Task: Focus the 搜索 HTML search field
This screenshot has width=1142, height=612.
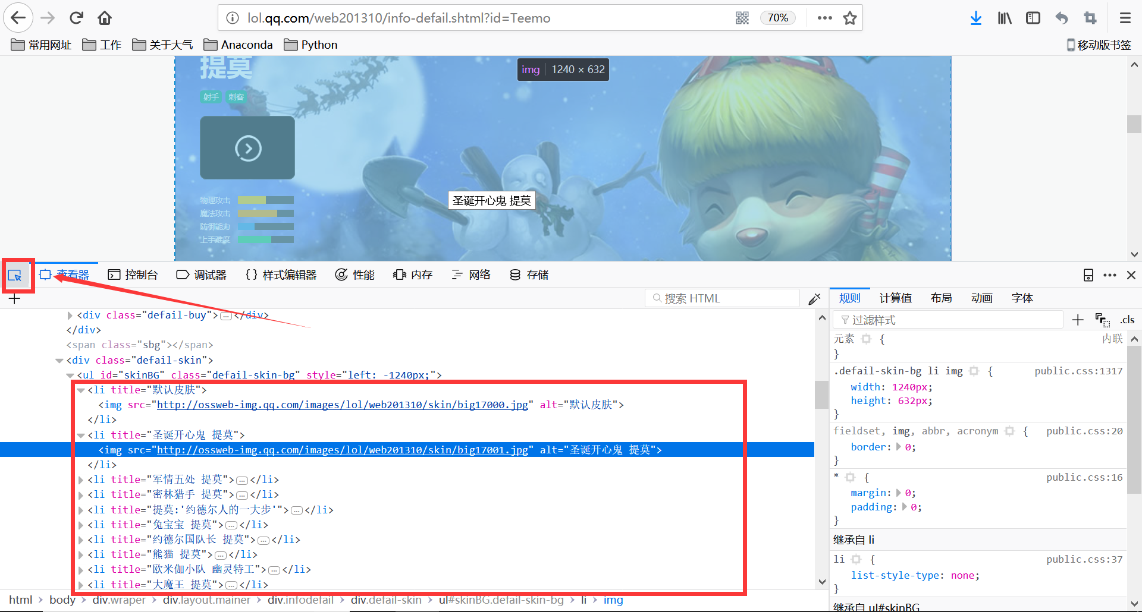Action: pos(722,298)
